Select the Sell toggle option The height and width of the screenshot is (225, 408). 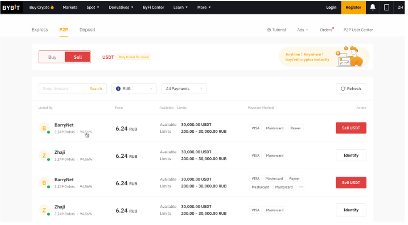[x=77, y=57]
